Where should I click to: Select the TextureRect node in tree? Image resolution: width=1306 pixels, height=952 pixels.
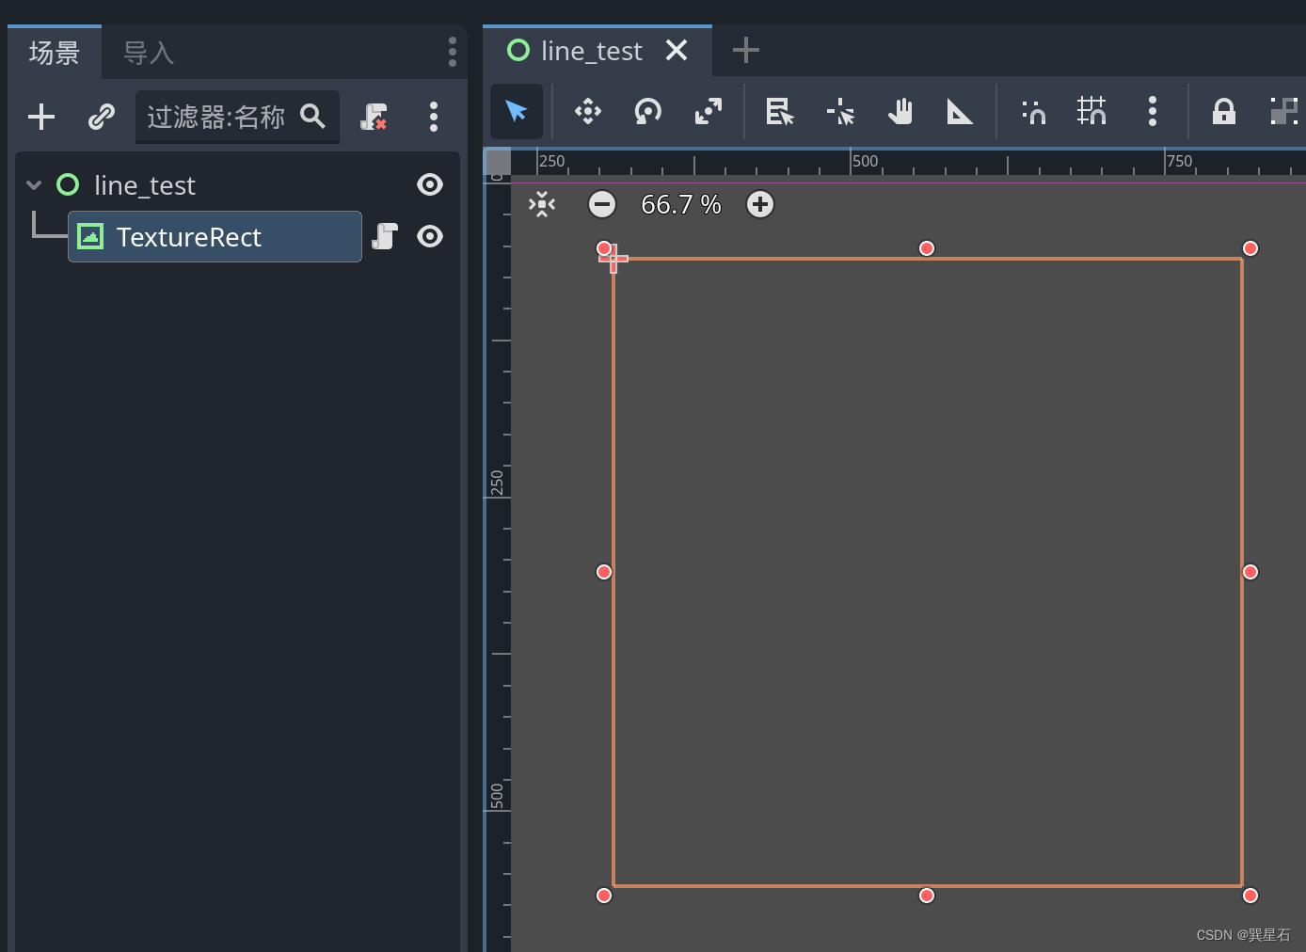[x=215, y=236]
